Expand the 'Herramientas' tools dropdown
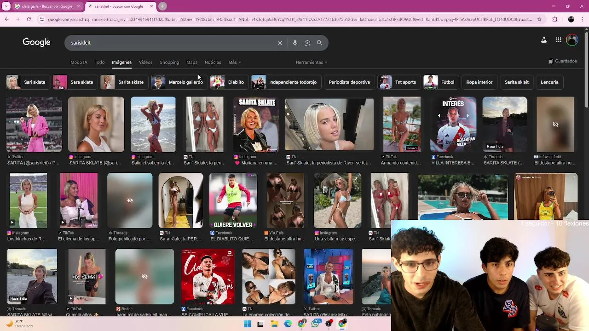 point(312,63)
